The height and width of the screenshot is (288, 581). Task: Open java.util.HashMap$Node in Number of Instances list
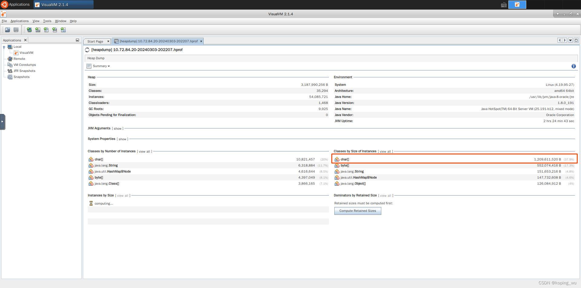coord(113,171)
